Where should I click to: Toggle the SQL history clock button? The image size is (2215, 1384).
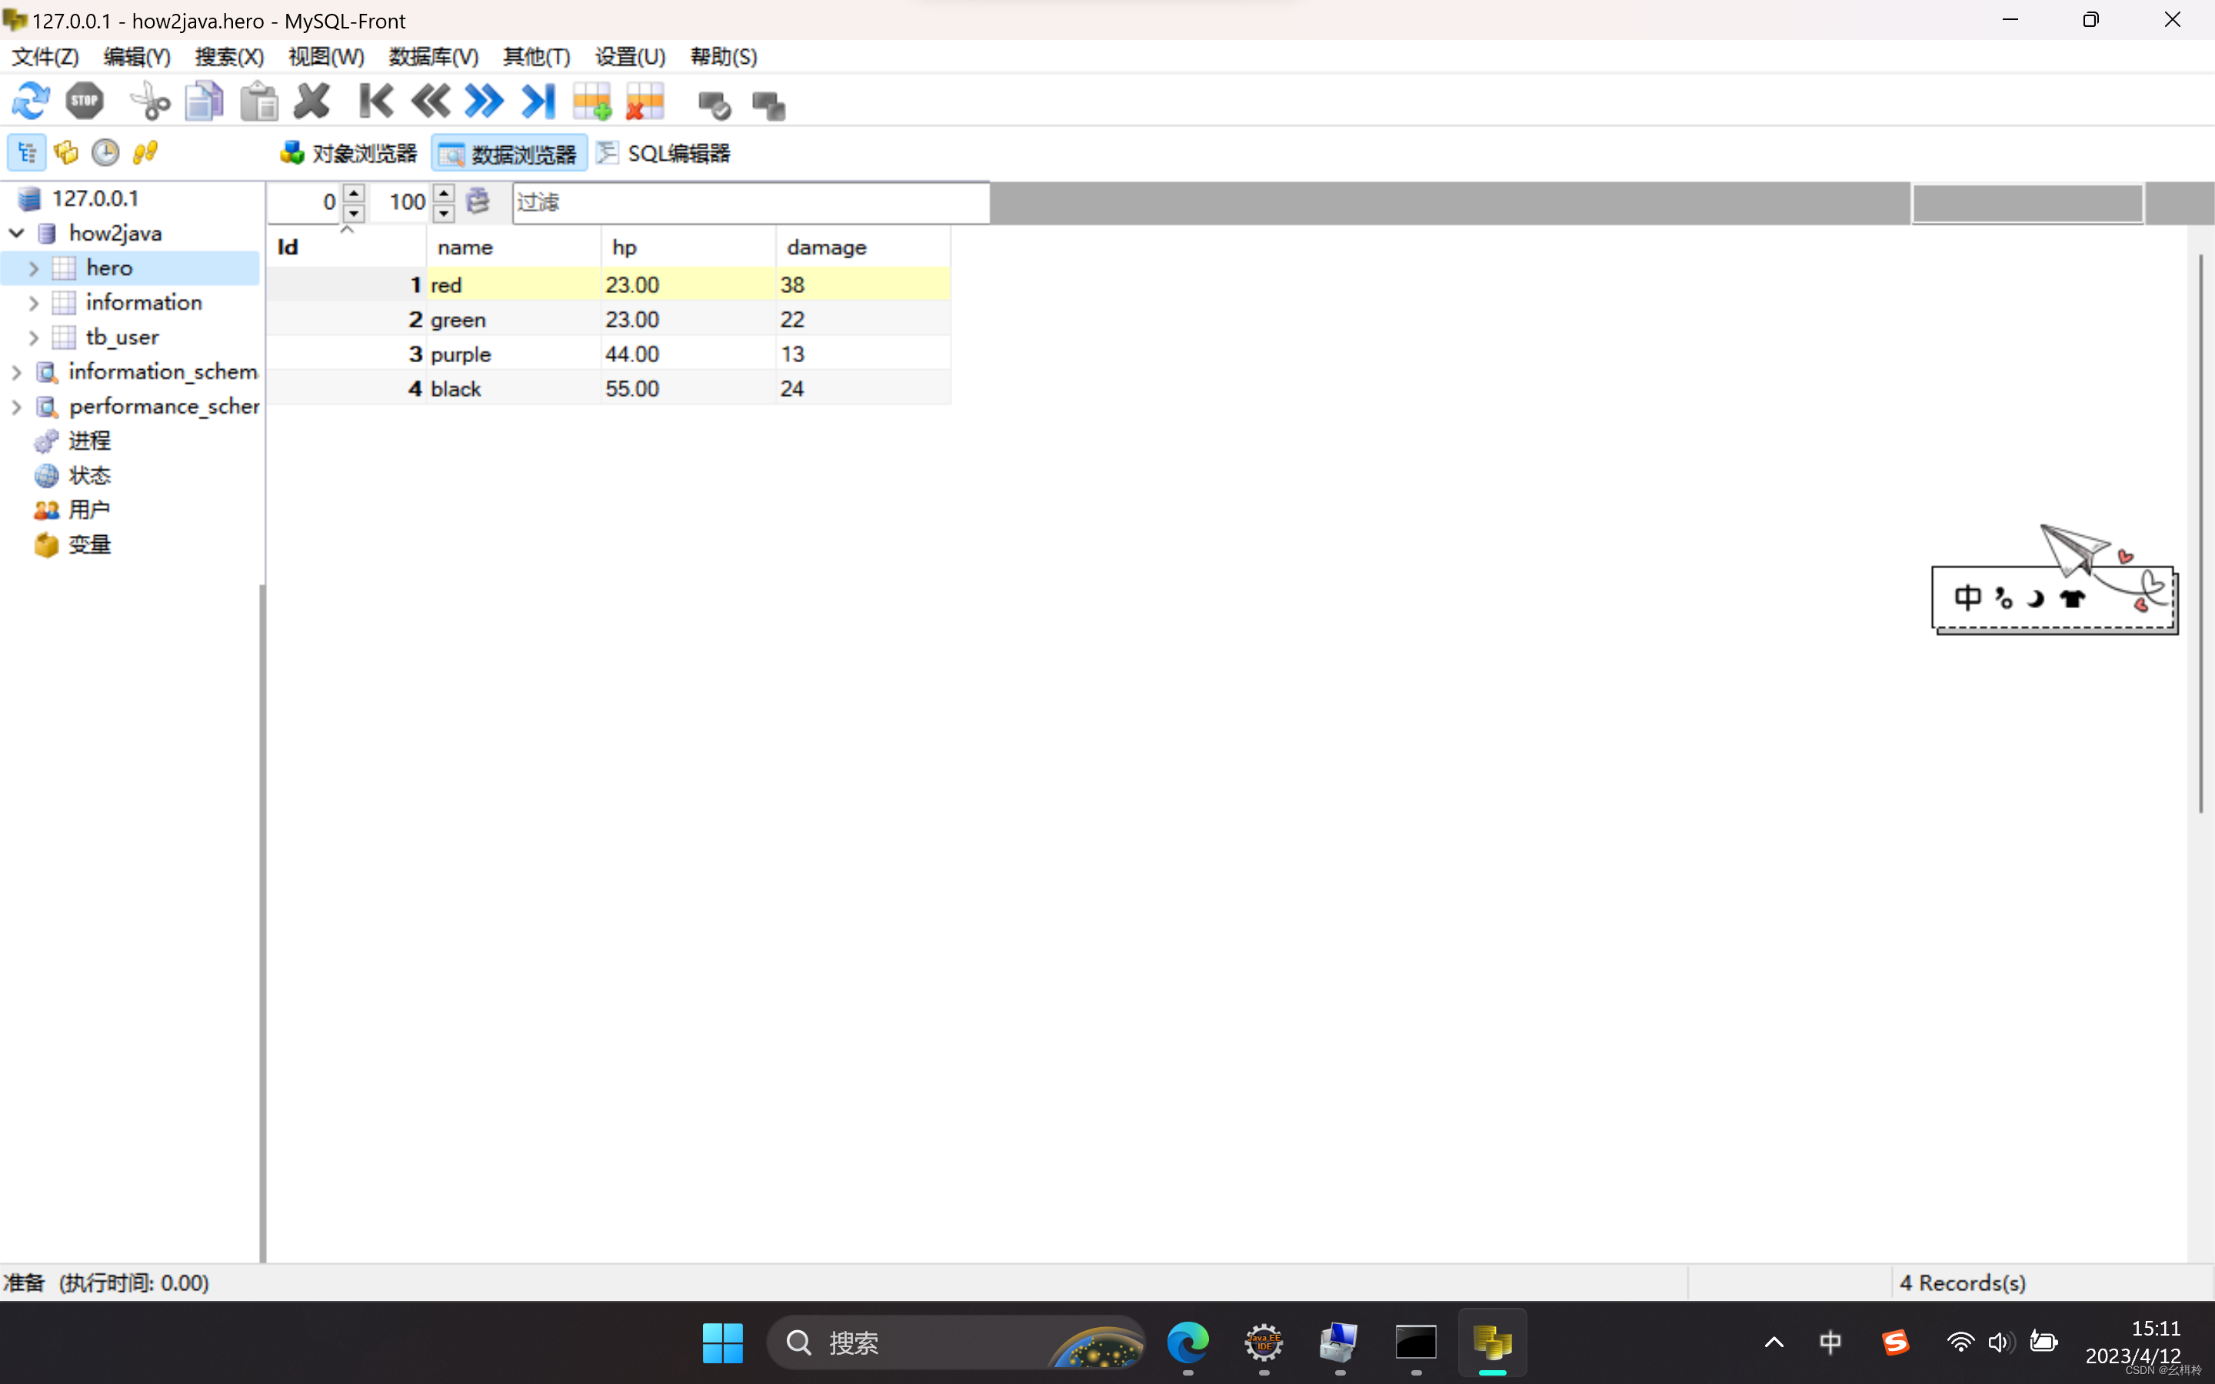coord(105,152)
